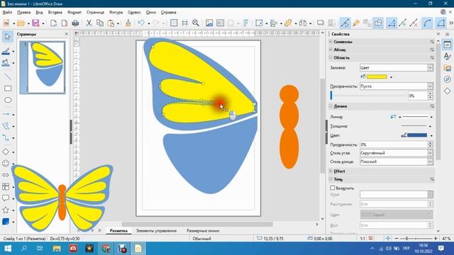Screen dimensions: 454x255
Task: Open Chrome from the taskbar
Action: point(106,249)
